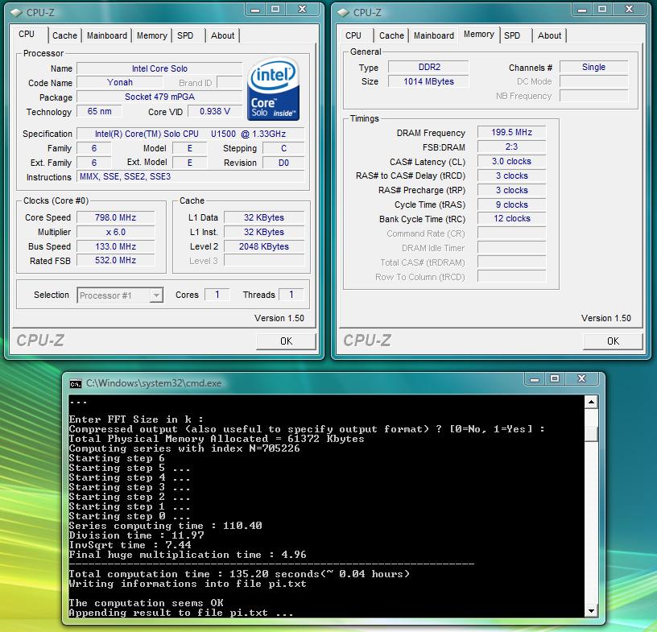The height and width of the screenshot is (632, 657).
Task: Click the CPU-Z app icon in right window title bar
Action: click(343, 13)
